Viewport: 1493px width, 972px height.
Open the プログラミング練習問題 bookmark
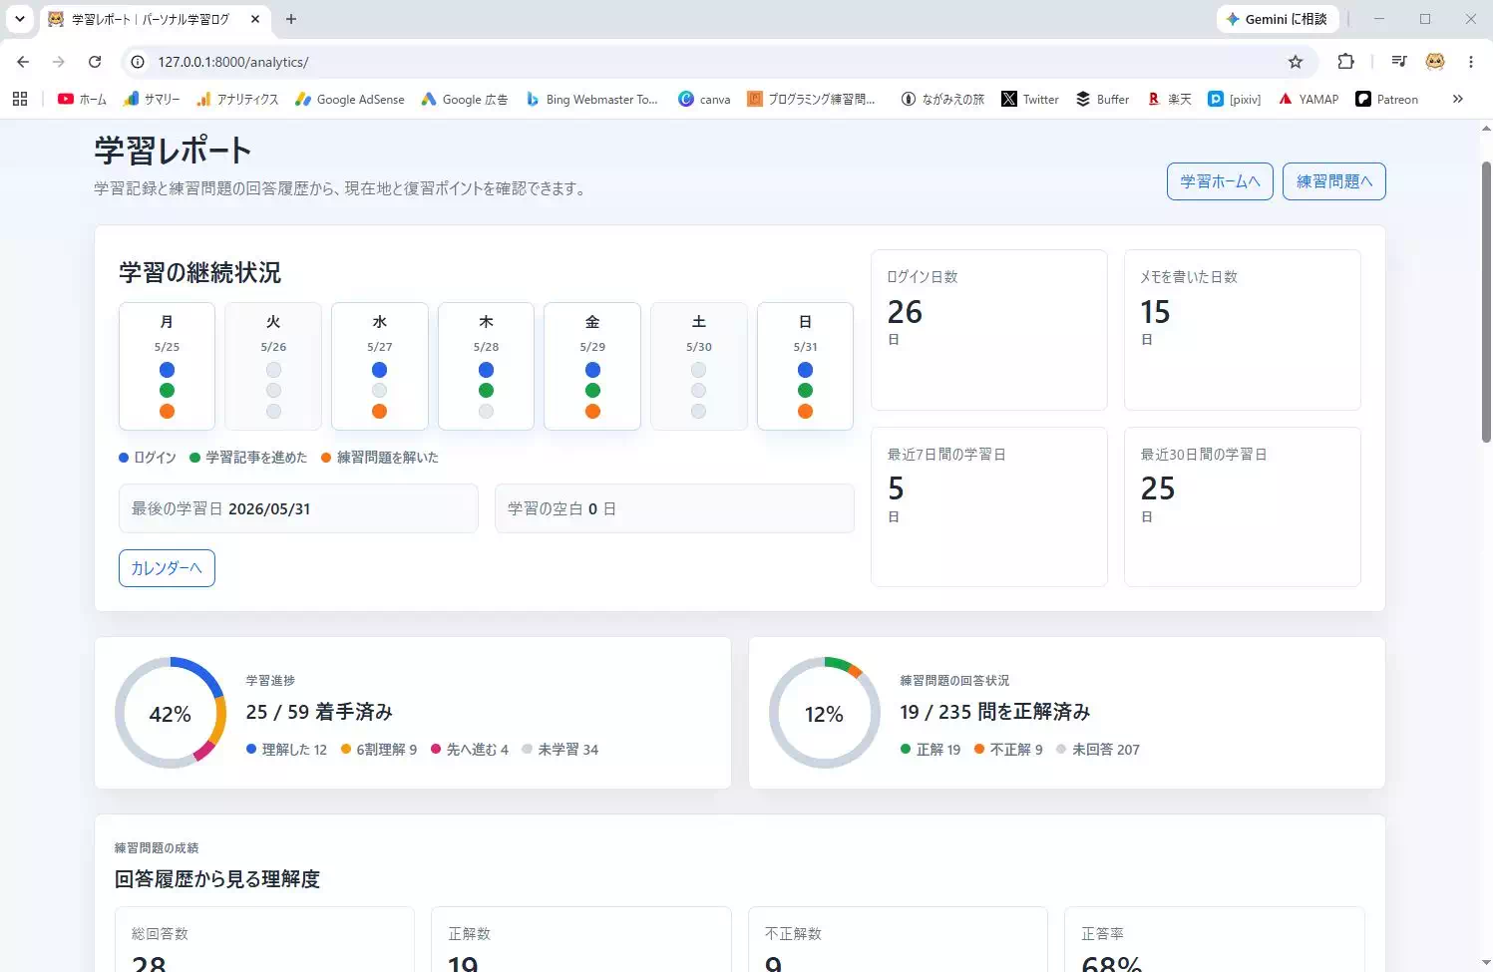tap(811, 99)
